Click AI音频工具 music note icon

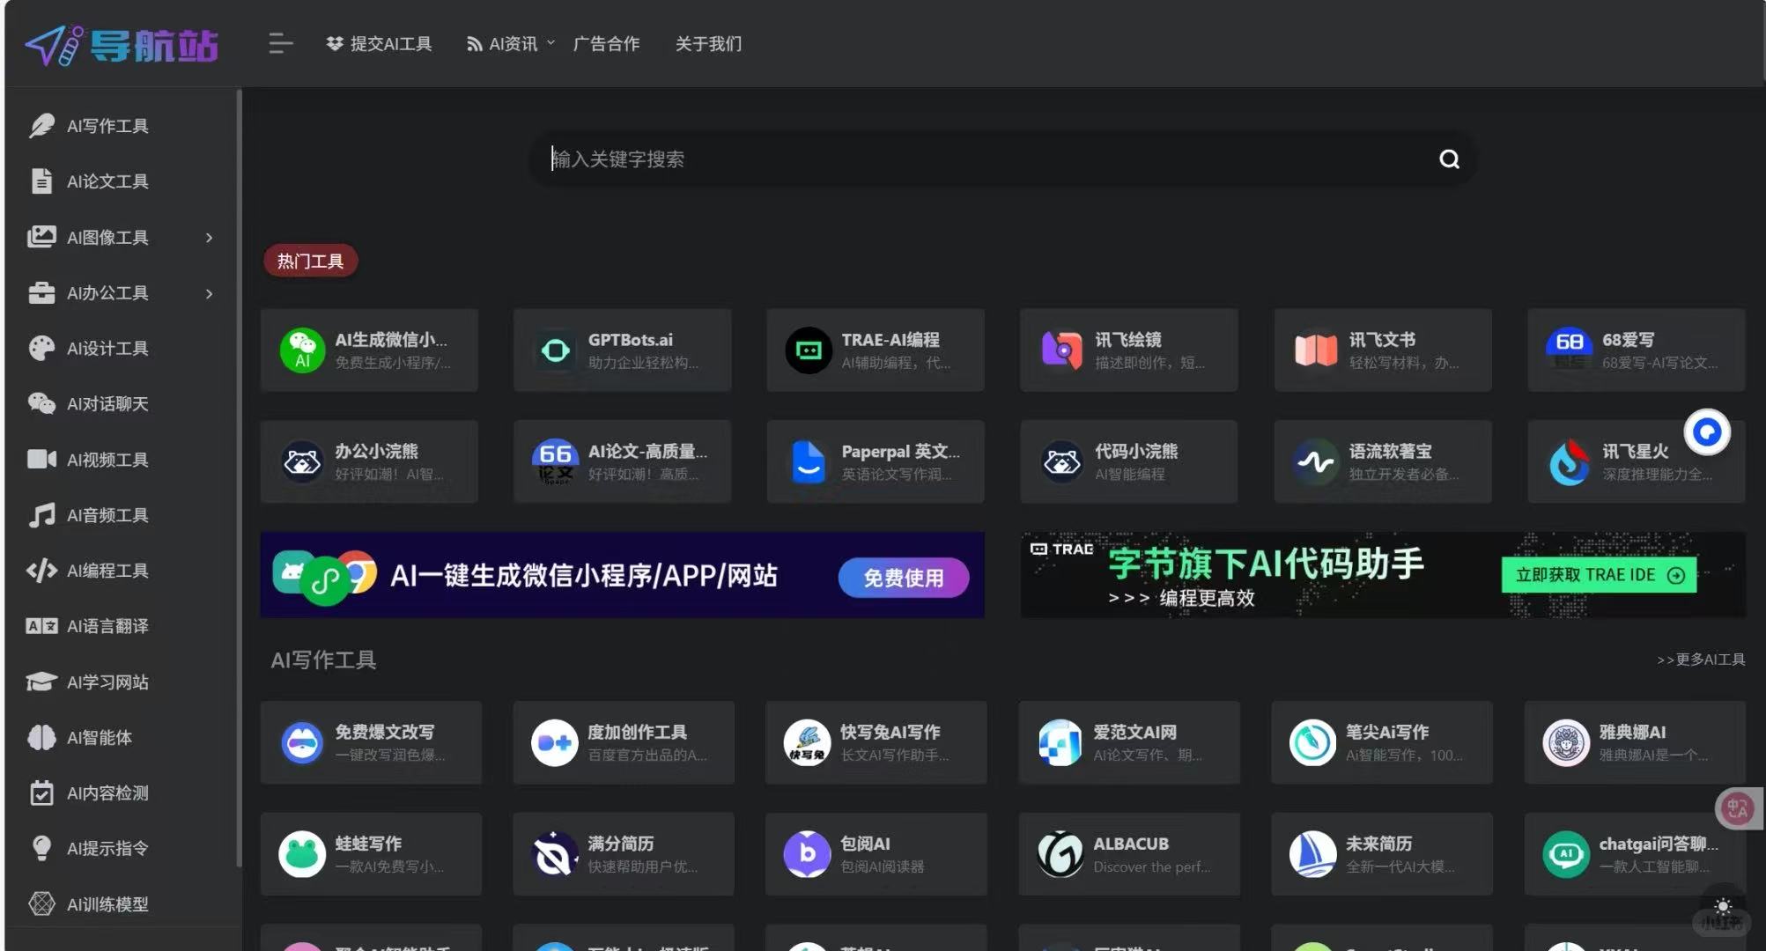tap(41, 515)
